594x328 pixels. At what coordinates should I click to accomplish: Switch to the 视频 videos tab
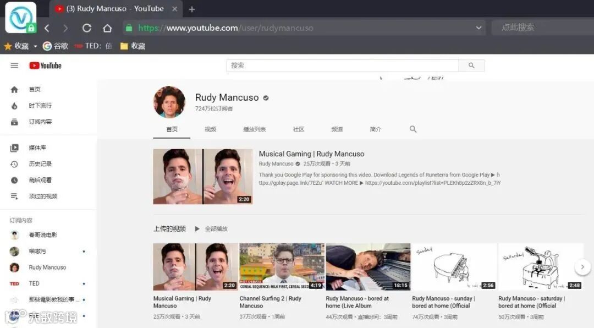coord(210,129)
